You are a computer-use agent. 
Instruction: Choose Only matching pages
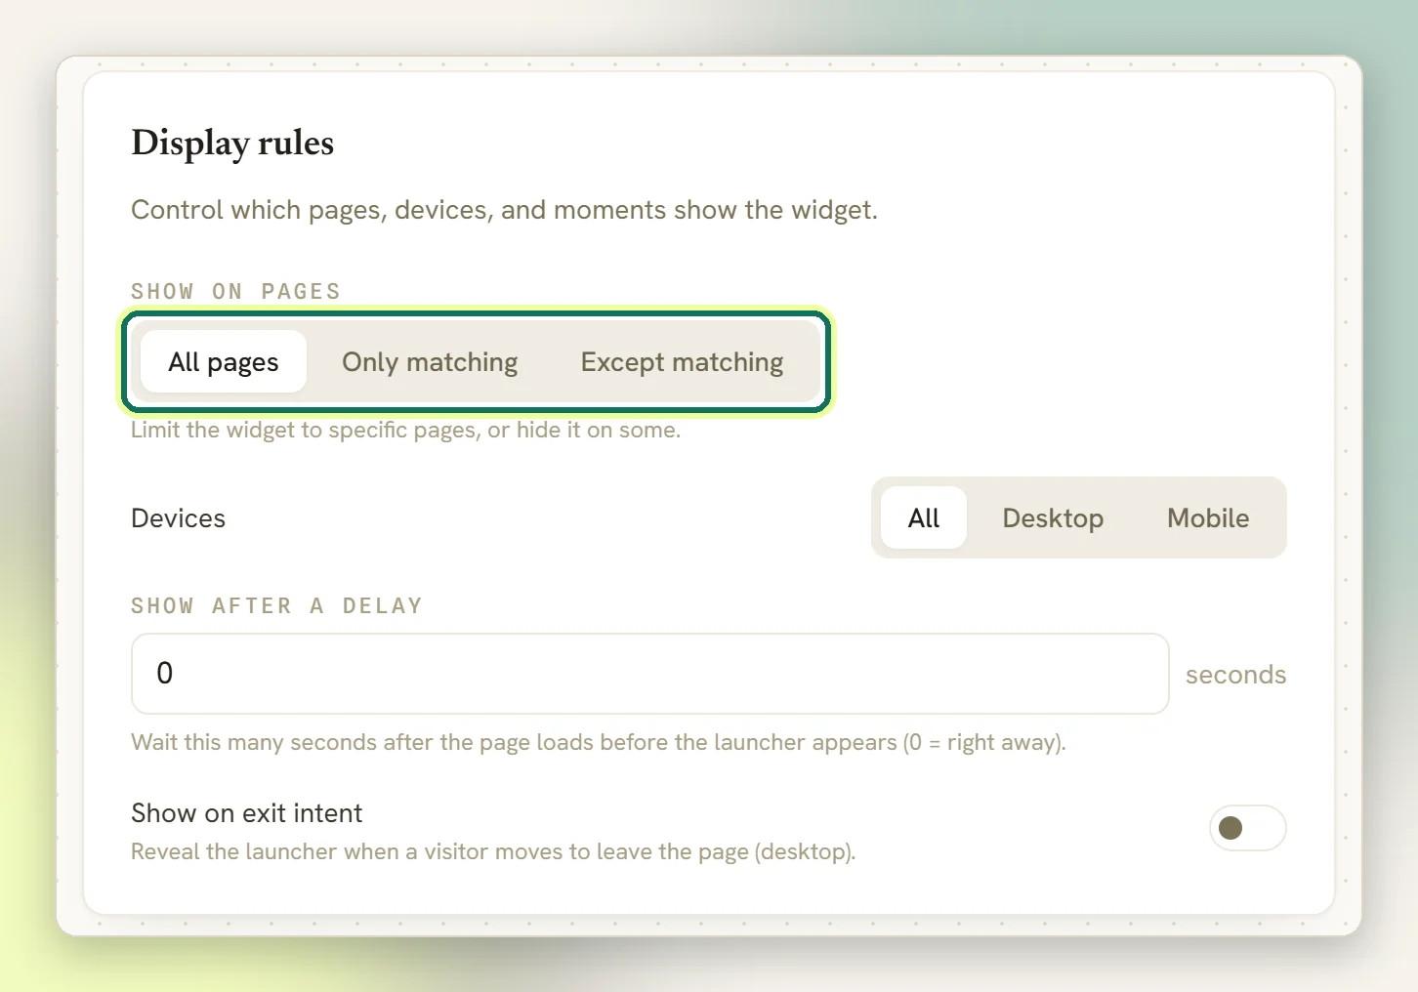point(430,361)
